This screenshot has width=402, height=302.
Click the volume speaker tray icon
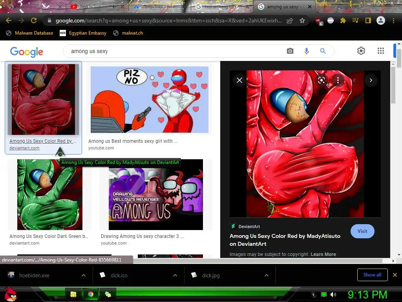point(333,295)
